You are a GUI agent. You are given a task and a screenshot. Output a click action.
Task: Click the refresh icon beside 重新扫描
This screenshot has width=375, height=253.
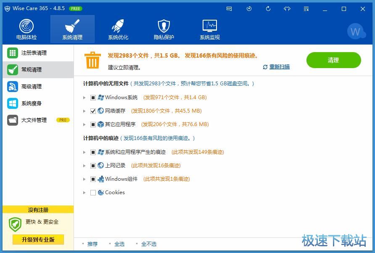(x=265, y=67)
